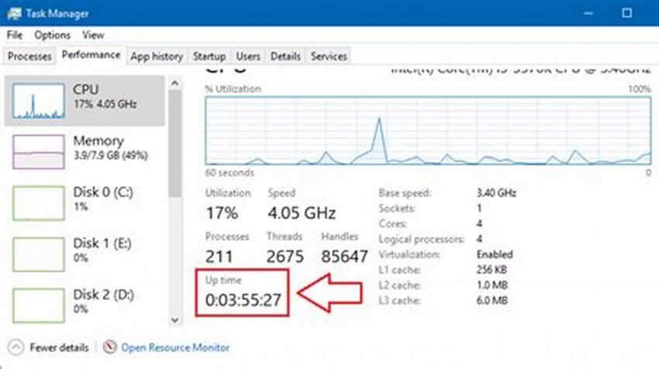The width and height of the screenshot is (659, 369).
Task: Select Disk 1 (E:) resource
Action: click(85, 254)
